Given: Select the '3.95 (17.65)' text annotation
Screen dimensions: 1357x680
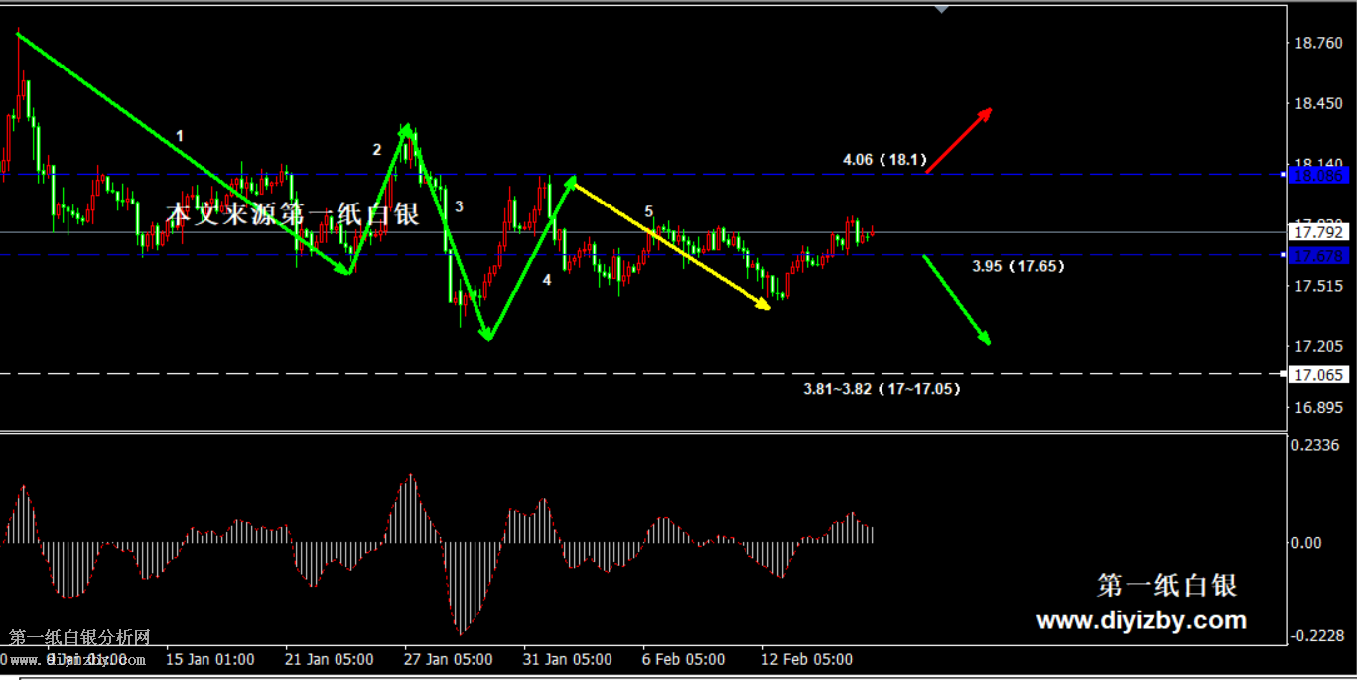Looking at the screenshot, I should tap(1018, 266).
